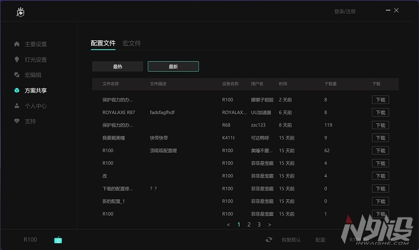
Task: Switch to 配置文件 tab
Action: (x=103, y=43)
